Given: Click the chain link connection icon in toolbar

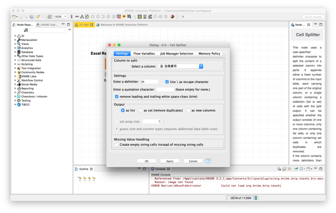Looking at the screenshot, I should pos(77,16).
